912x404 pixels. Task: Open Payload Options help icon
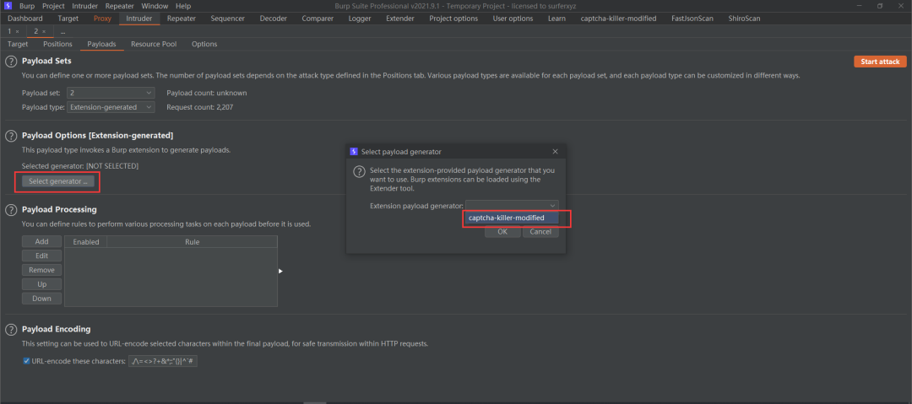coord(11,136)
